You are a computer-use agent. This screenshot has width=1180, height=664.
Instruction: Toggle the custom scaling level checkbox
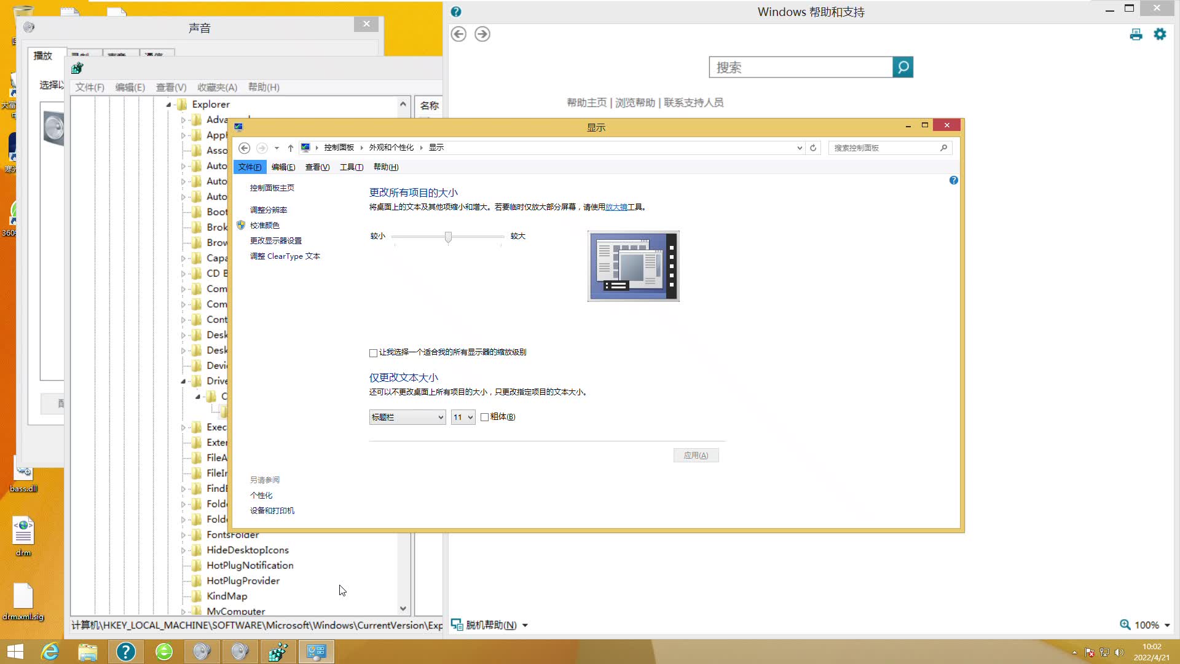[x=373, y=353]
